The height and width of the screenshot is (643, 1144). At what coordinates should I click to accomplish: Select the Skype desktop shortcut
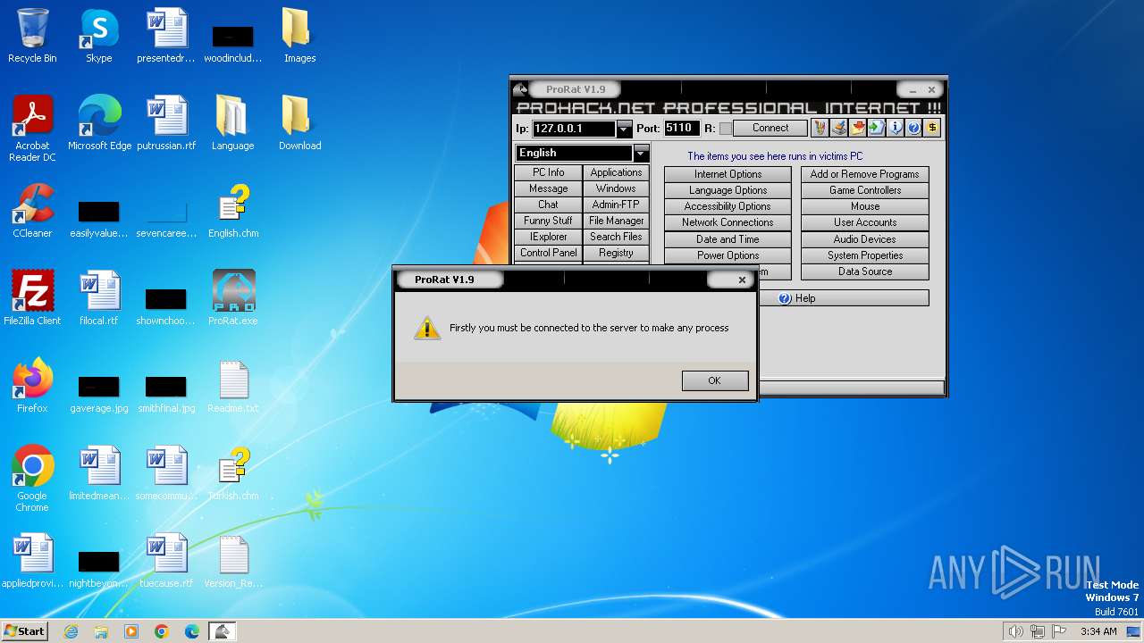99,36
